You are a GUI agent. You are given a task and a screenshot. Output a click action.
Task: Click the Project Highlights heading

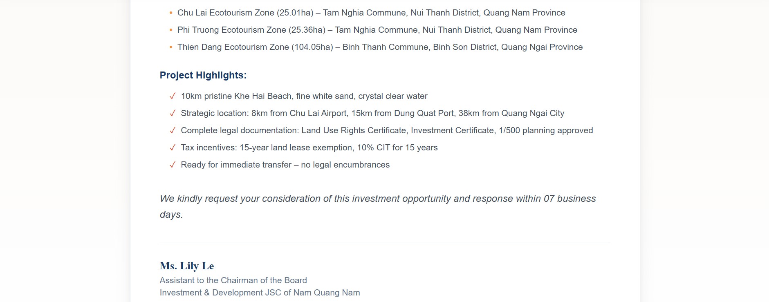pyautogui.click(x=203, y=75)
